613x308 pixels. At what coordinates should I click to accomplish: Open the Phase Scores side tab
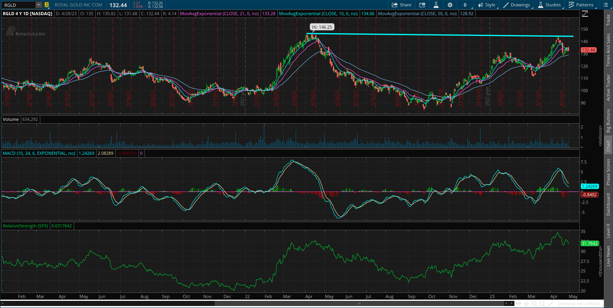608,172
